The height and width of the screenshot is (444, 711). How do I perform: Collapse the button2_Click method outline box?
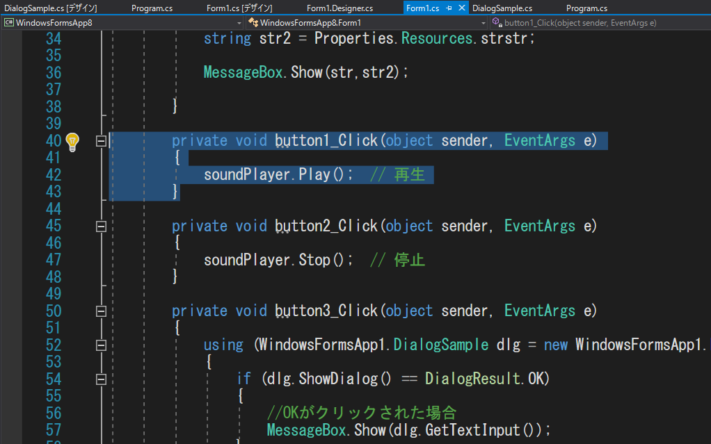click(x=101, y=227)
